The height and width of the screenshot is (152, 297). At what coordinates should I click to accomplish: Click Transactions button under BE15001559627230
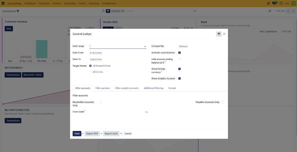[13, 121]
